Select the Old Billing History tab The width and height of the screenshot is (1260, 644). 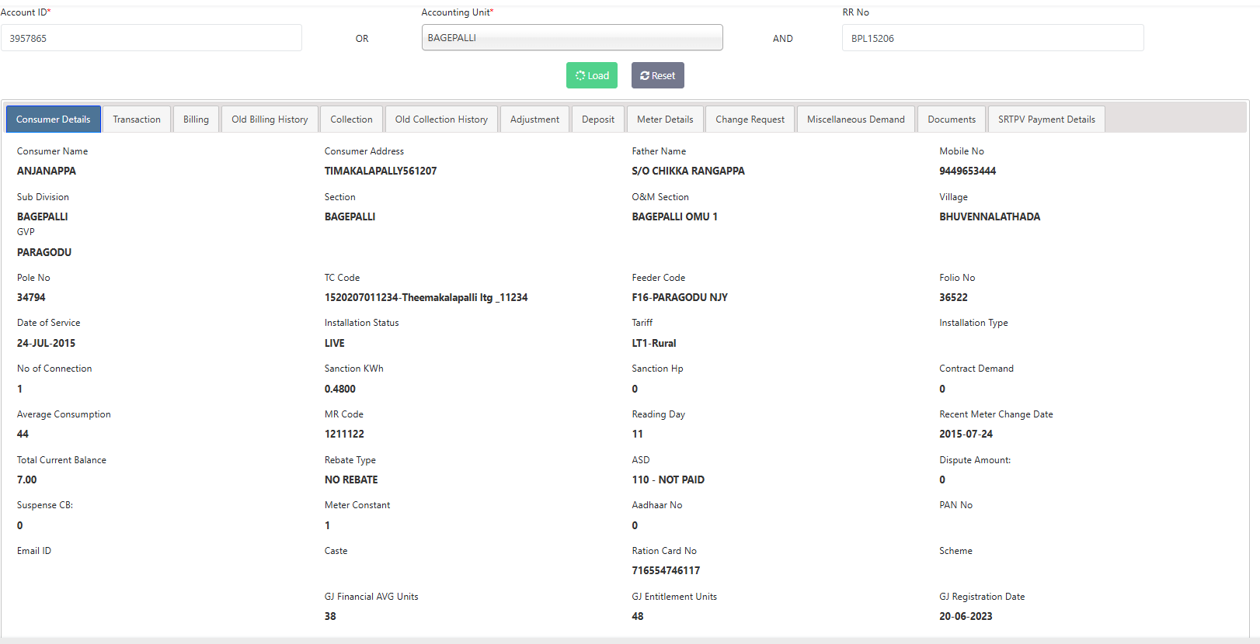tap(270, 119)
